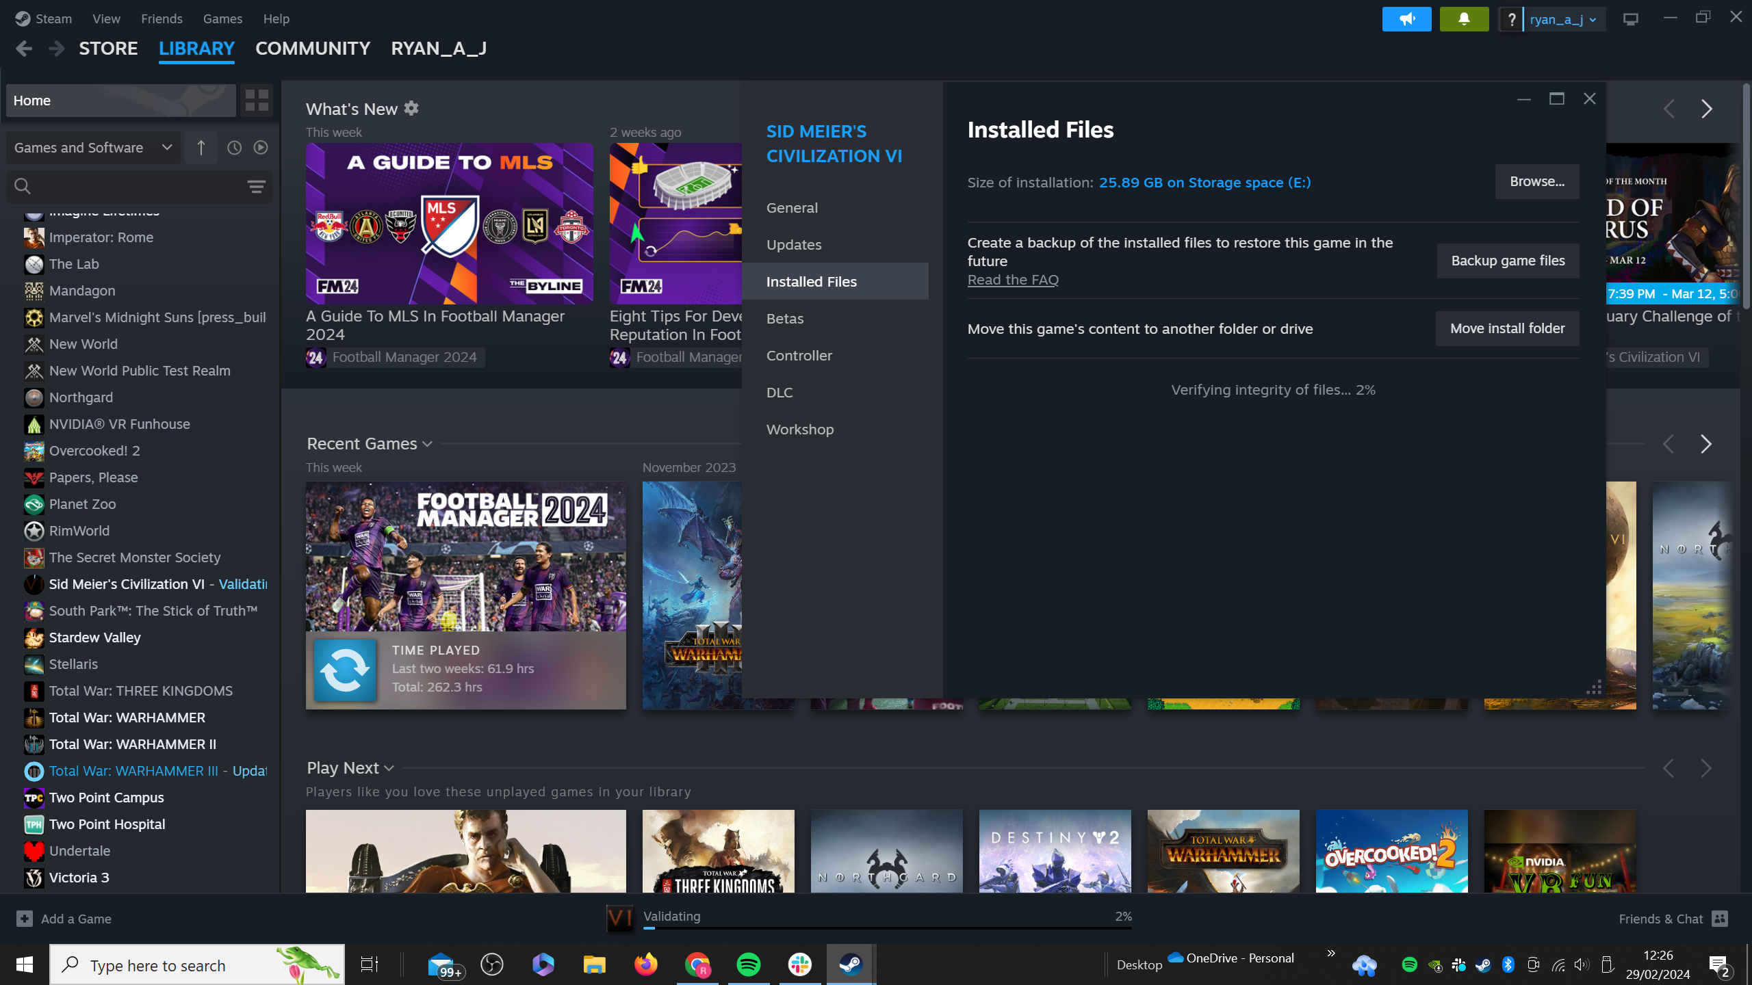The image size is (1752, 985).
Task: Select the Updates properties tab
Action: [x=835, y=245]
